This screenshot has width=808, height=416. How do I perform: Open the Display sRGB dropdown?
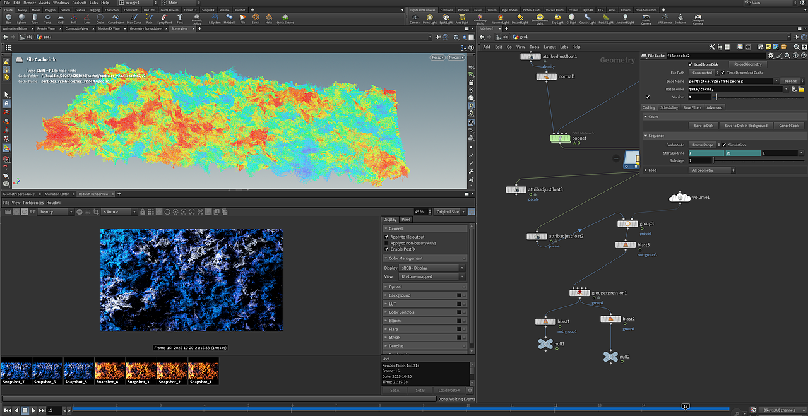pos(432,268)
